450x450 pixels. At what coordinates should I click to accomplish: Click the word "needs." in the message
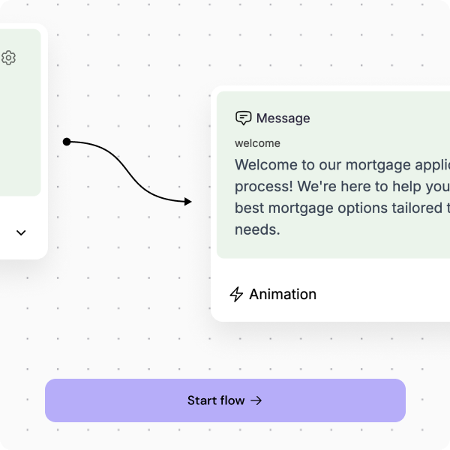[x=257, y=229]
